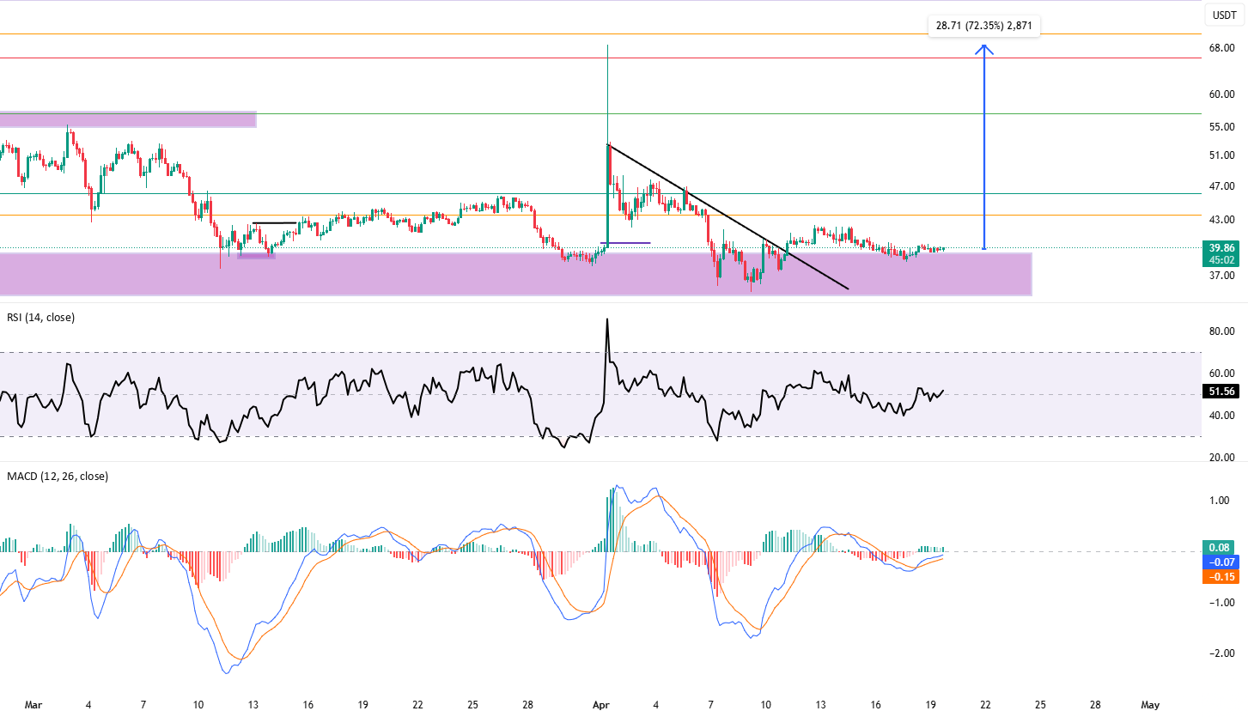Click the Mar label on the time axis
Screen dimensions: 1248x717
(x=33, y=704)
